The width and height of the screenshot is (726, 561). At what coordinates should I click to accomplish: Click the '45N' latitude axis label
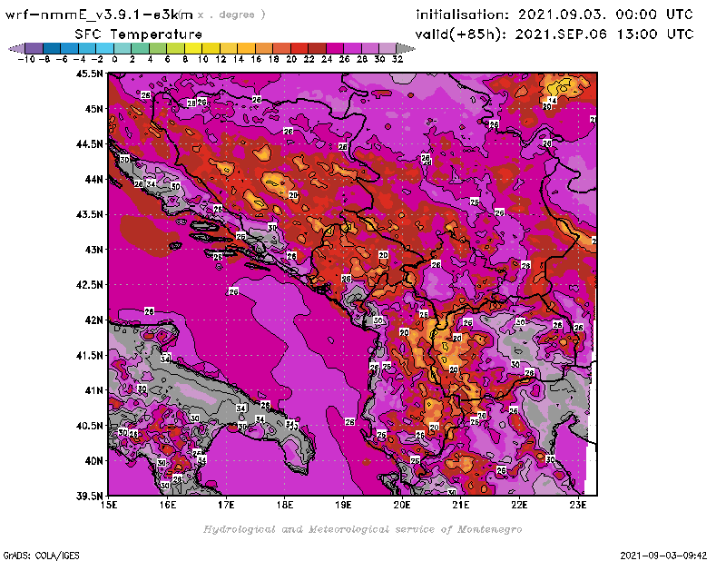(93, 108)
